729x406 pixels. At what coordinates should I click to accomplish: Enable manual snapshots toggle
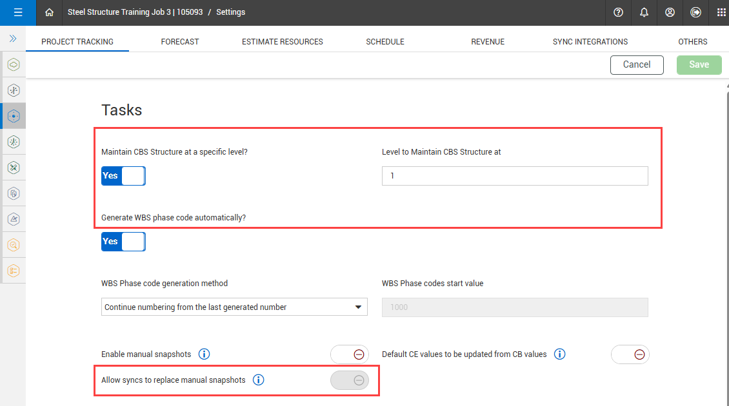pos(350,354)
